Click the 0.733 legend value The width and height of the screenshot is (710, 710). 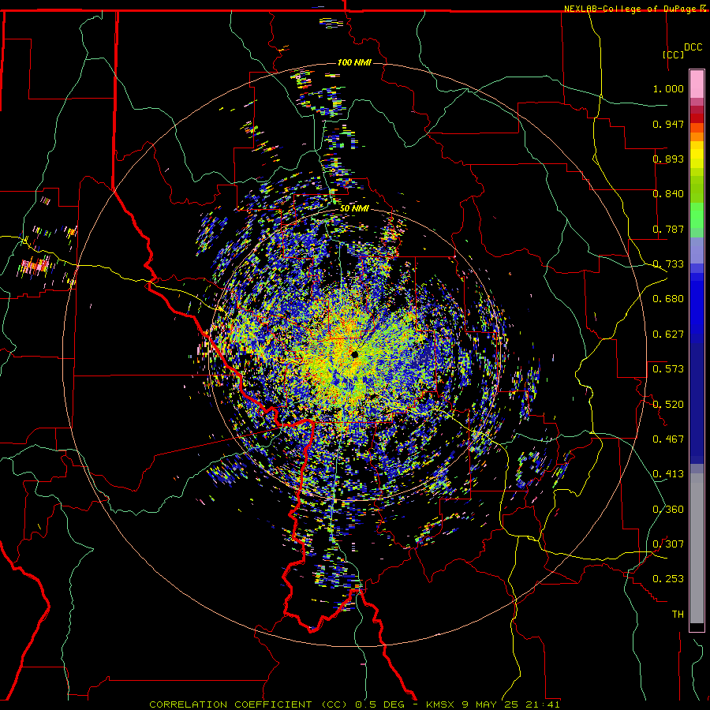tap(668, 264)
